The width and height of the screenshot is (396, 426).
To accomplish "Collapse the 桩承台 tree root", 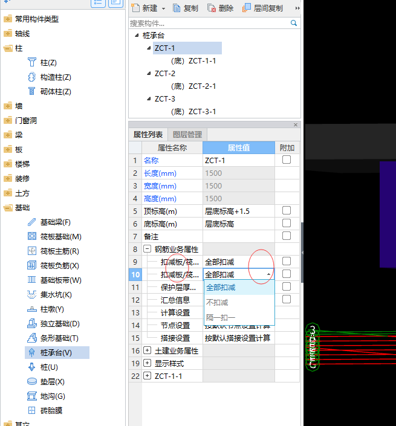I will click(x=137, y=35).
